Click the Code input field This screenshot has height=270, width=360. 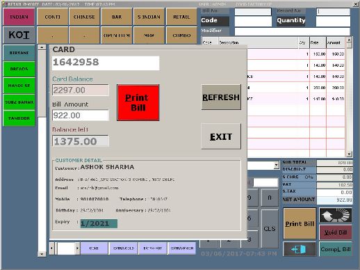pyautogui.click(x=253, y=22)
